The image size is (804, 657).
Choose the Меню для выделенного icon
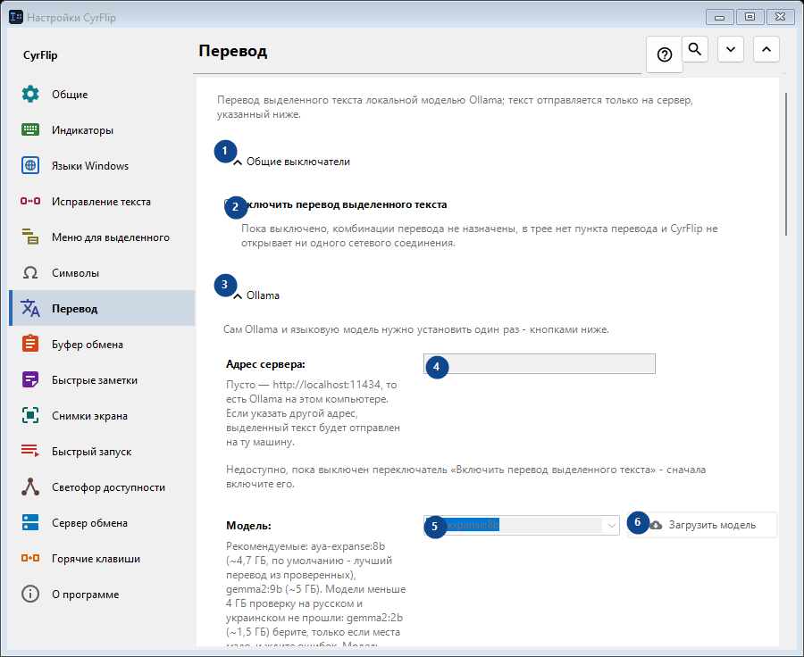pos(30,237)
